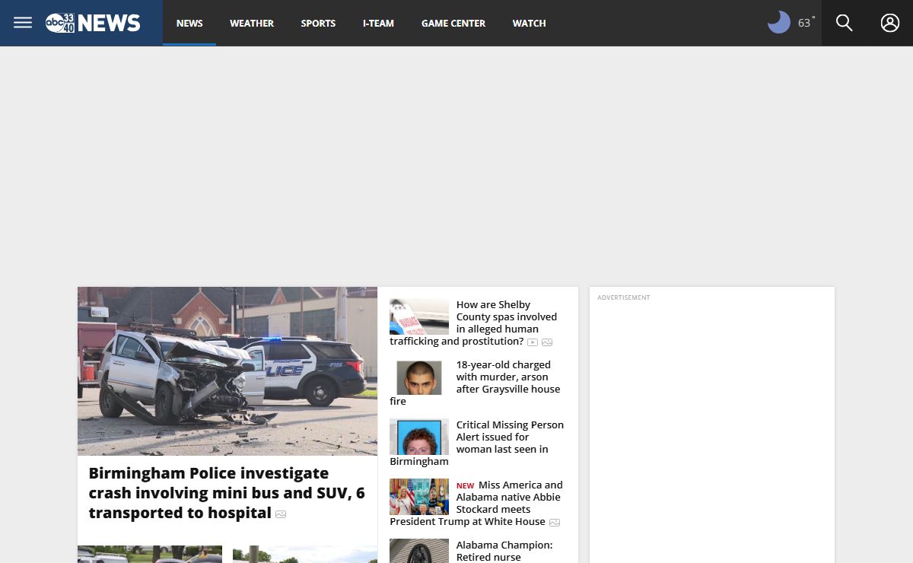Select the News tab
This screenshot has width=913, height=563.
[189, 23]
